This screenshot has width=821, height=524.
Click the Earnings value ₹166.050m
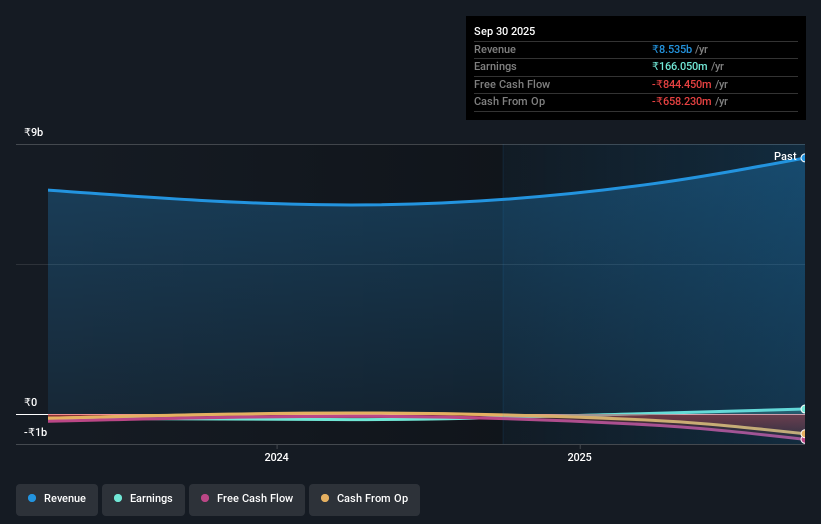tap(680, 66)
